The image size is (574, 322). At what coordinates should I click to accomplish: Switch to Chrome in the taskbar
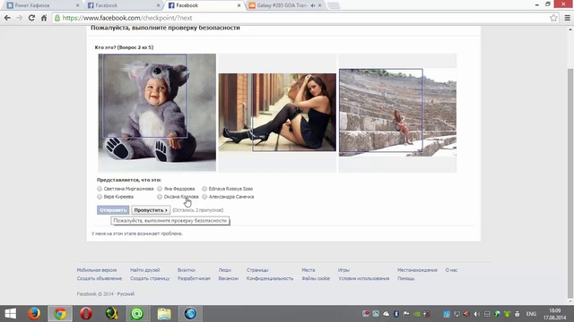(x=60, y=314)
